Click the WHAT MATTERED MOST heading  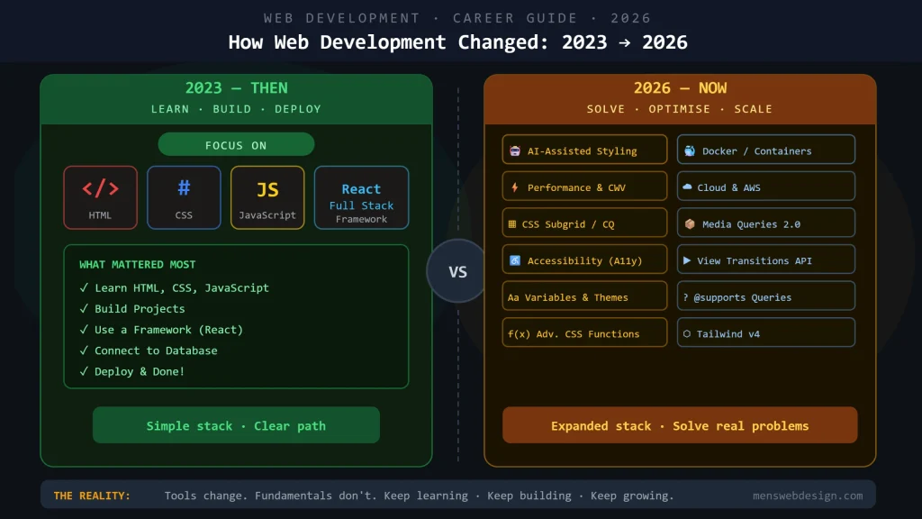(138, 265)
